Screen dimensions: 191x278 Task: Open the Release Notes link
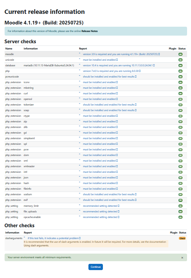[89, 31]
